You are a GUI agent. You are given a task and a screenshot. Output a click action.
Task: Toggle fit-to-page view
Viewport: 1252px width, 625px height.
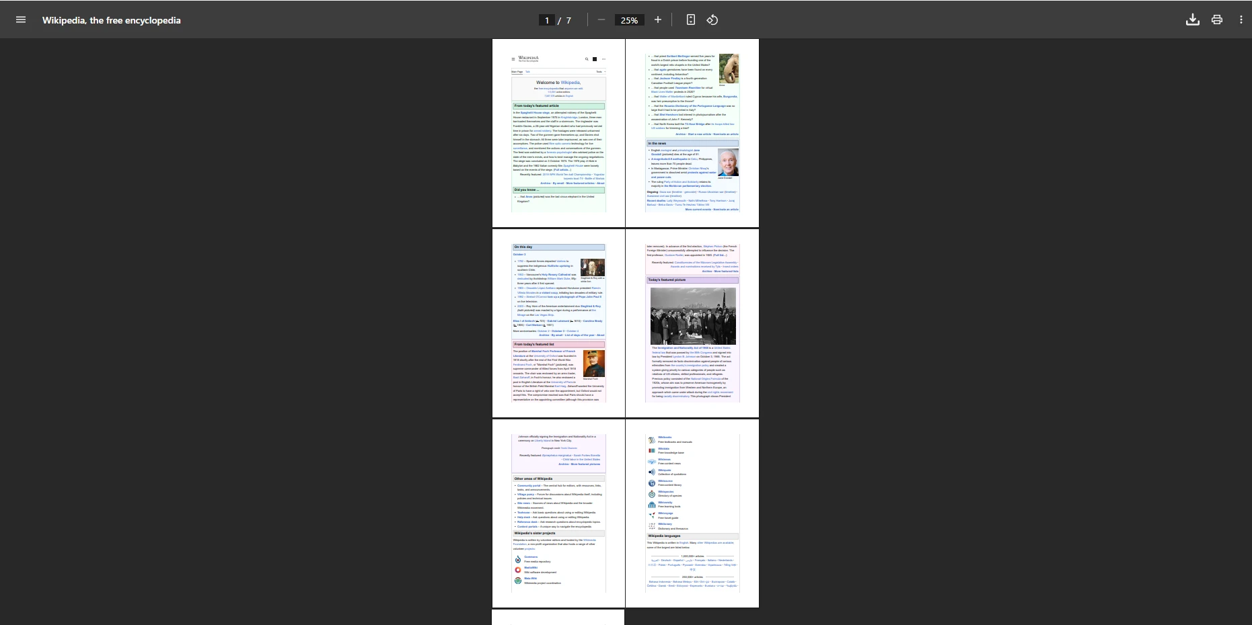point(690,19)
